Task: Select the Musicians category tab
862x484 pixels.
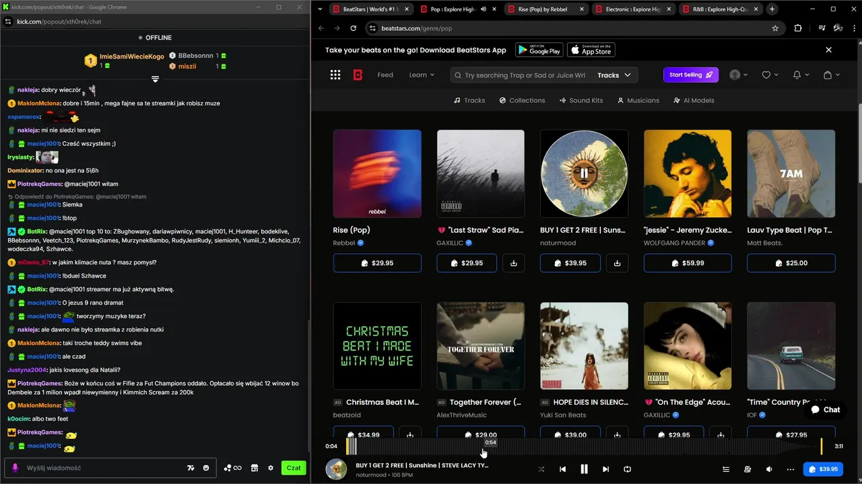Action: pyautogui.click(x=638, y=100)
